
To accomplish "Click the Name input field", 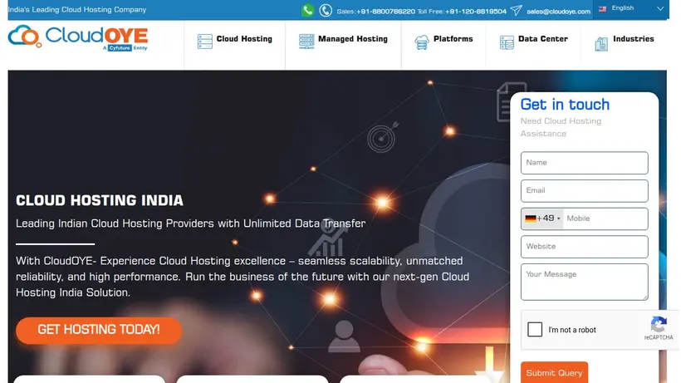I will (584, 163).
